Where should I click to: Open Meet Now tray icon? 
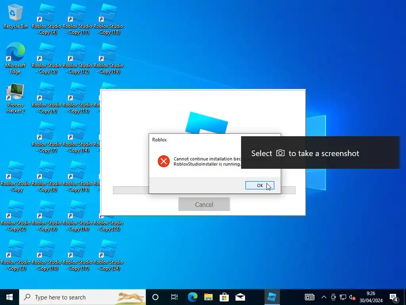pos(333,297)
